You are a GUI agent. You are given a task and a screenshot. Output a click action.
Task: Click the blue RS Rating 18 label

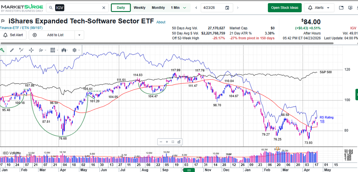click(326, 119)
